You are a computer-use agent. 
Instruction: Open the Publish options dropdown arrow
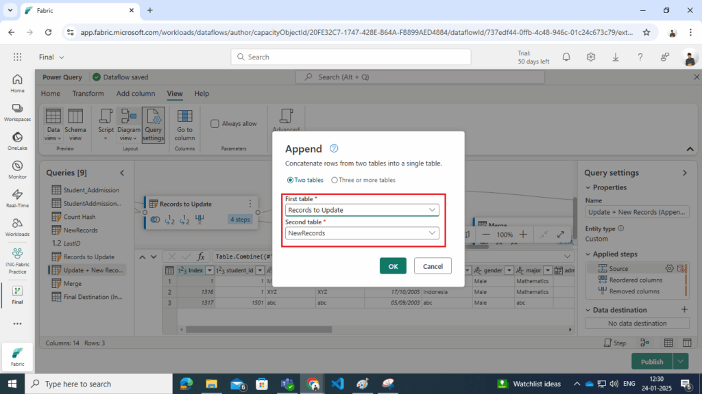(x=681, y=361)
